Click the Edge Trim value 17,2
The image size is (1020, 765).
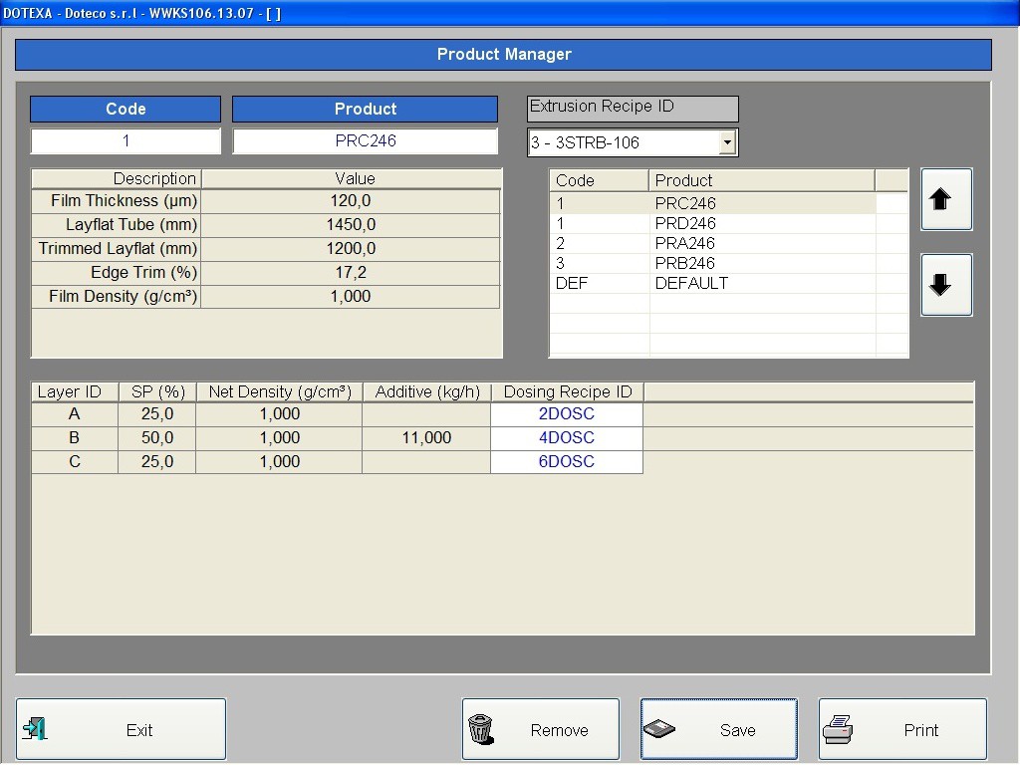351,273
